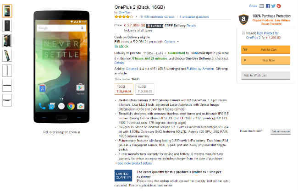The width and height of the screenshot is (298, 191).
Task: Open the answered questions link
Action: tap(194, 17)
